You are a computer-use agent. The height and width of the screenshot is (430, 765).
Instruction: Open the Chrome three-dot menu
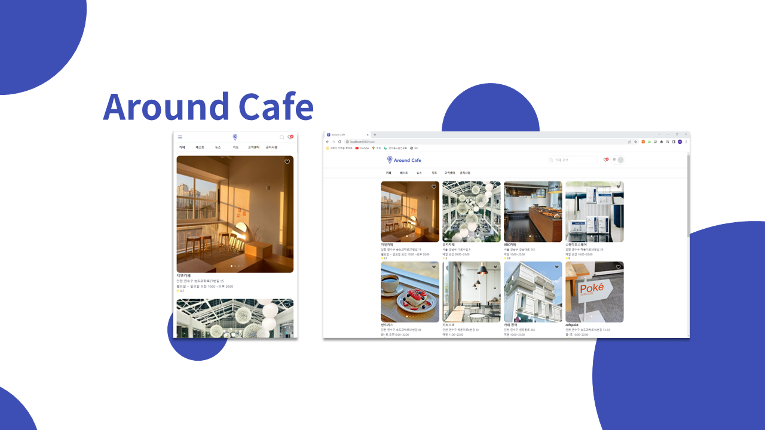pos(686,142)
